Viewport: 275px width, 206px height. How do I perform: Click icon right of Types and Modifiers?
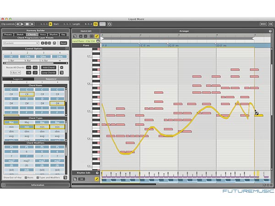click(65, 178)
